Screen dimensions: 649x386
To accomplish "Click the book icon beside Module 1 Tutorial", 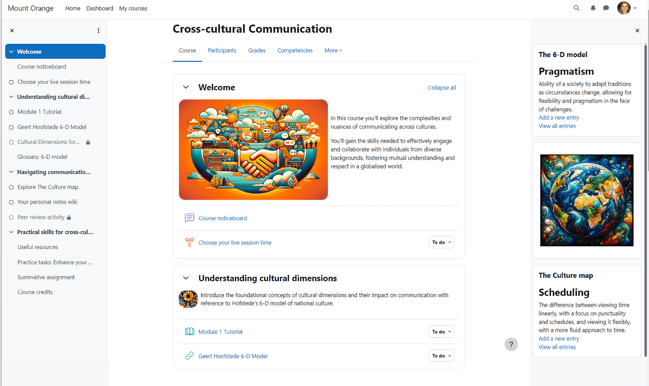I will click(x=189, y=331).
